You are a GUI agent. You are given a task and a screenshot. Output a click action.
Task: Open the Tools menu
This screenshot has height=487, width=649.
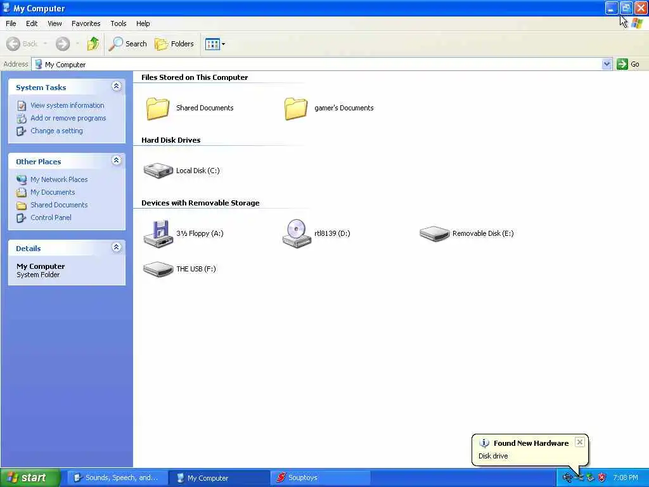[x=118, y=23]
